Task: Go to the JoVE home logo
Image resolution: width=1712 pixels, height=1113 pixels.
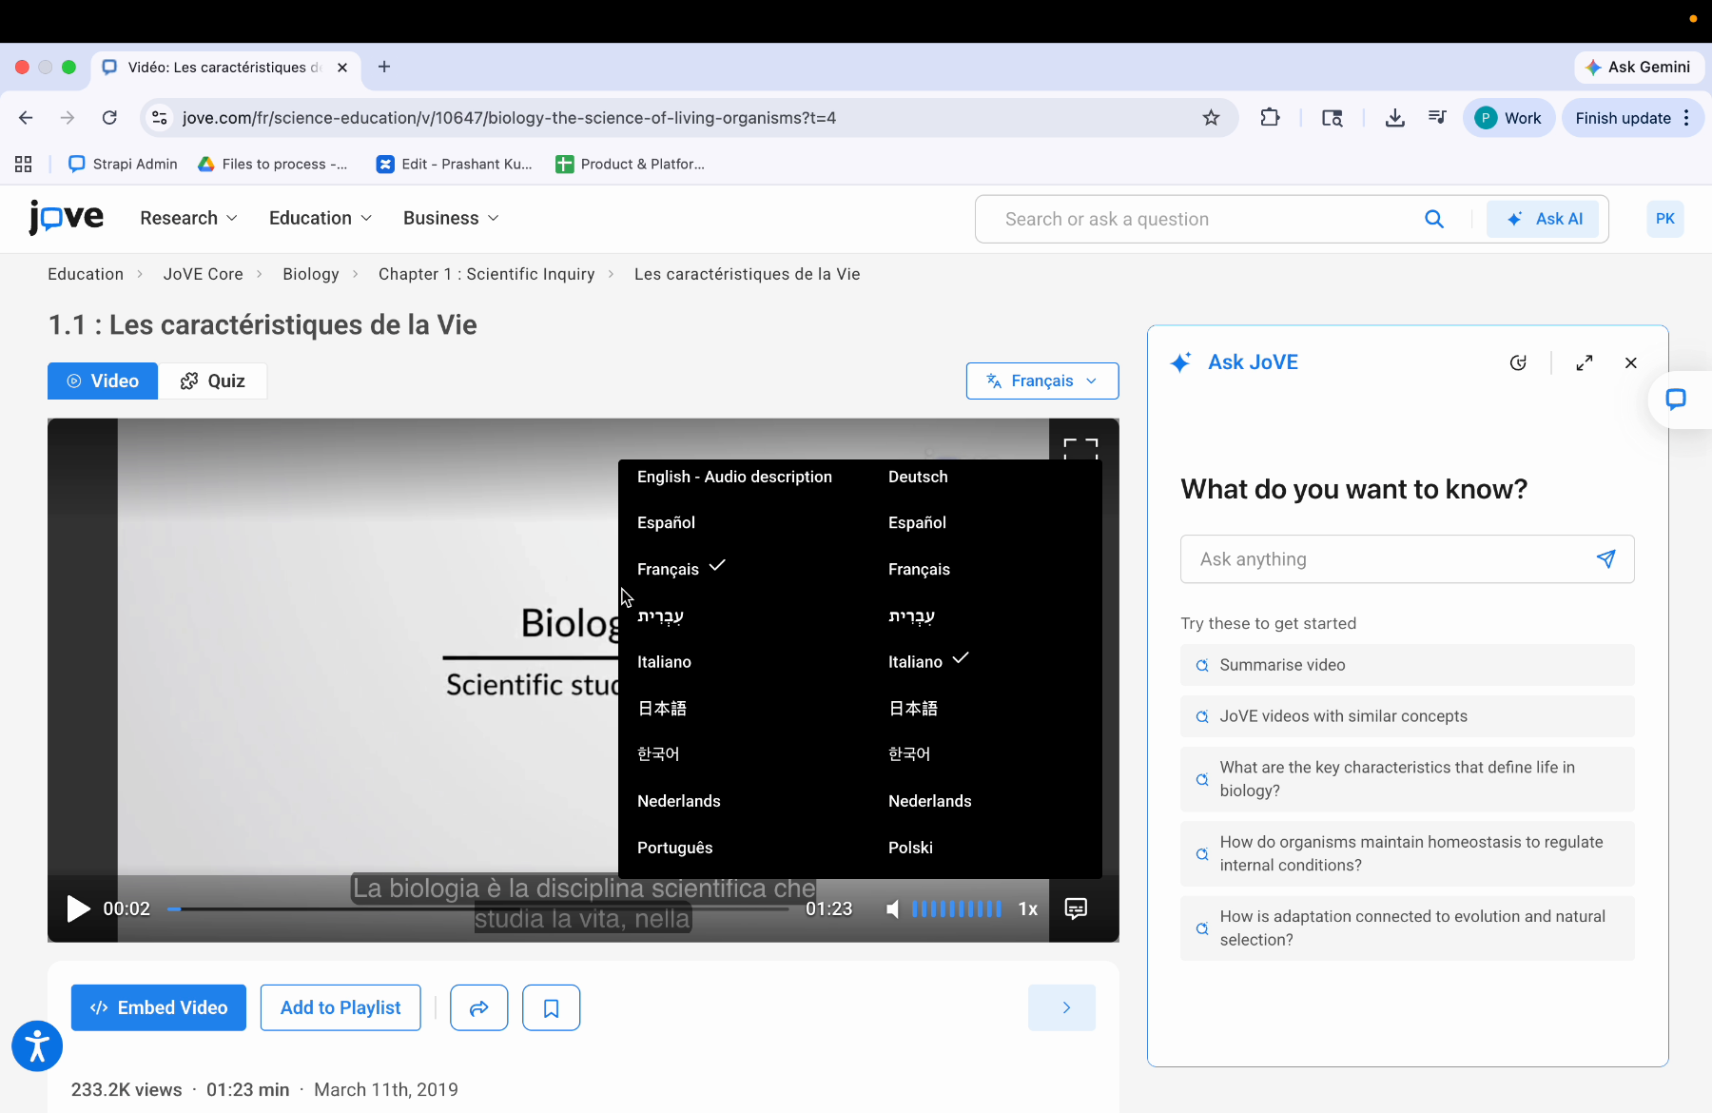Action: pyautogui.click(x=66, y=218)
